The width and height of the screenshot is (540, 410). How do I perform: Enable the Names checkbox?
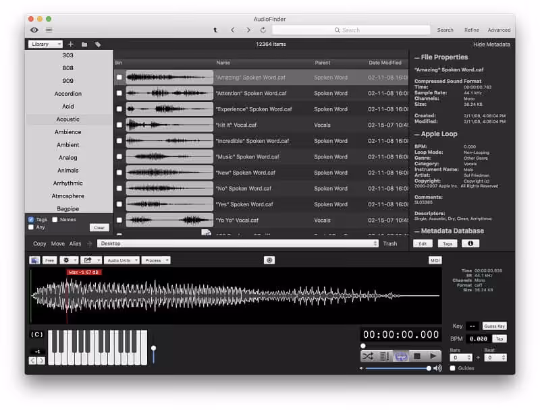pos(55,219)
